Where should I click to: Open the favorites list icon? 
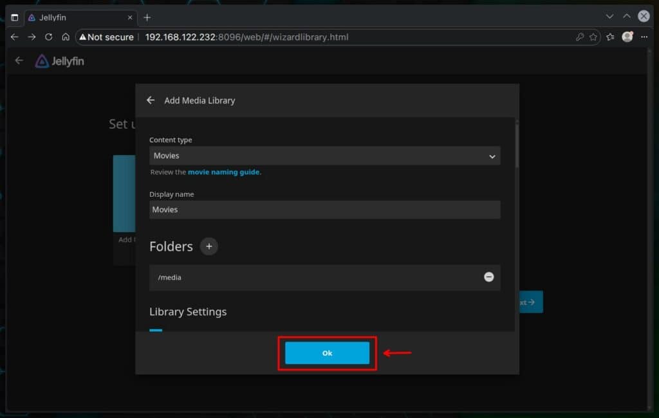click(610, 37)
